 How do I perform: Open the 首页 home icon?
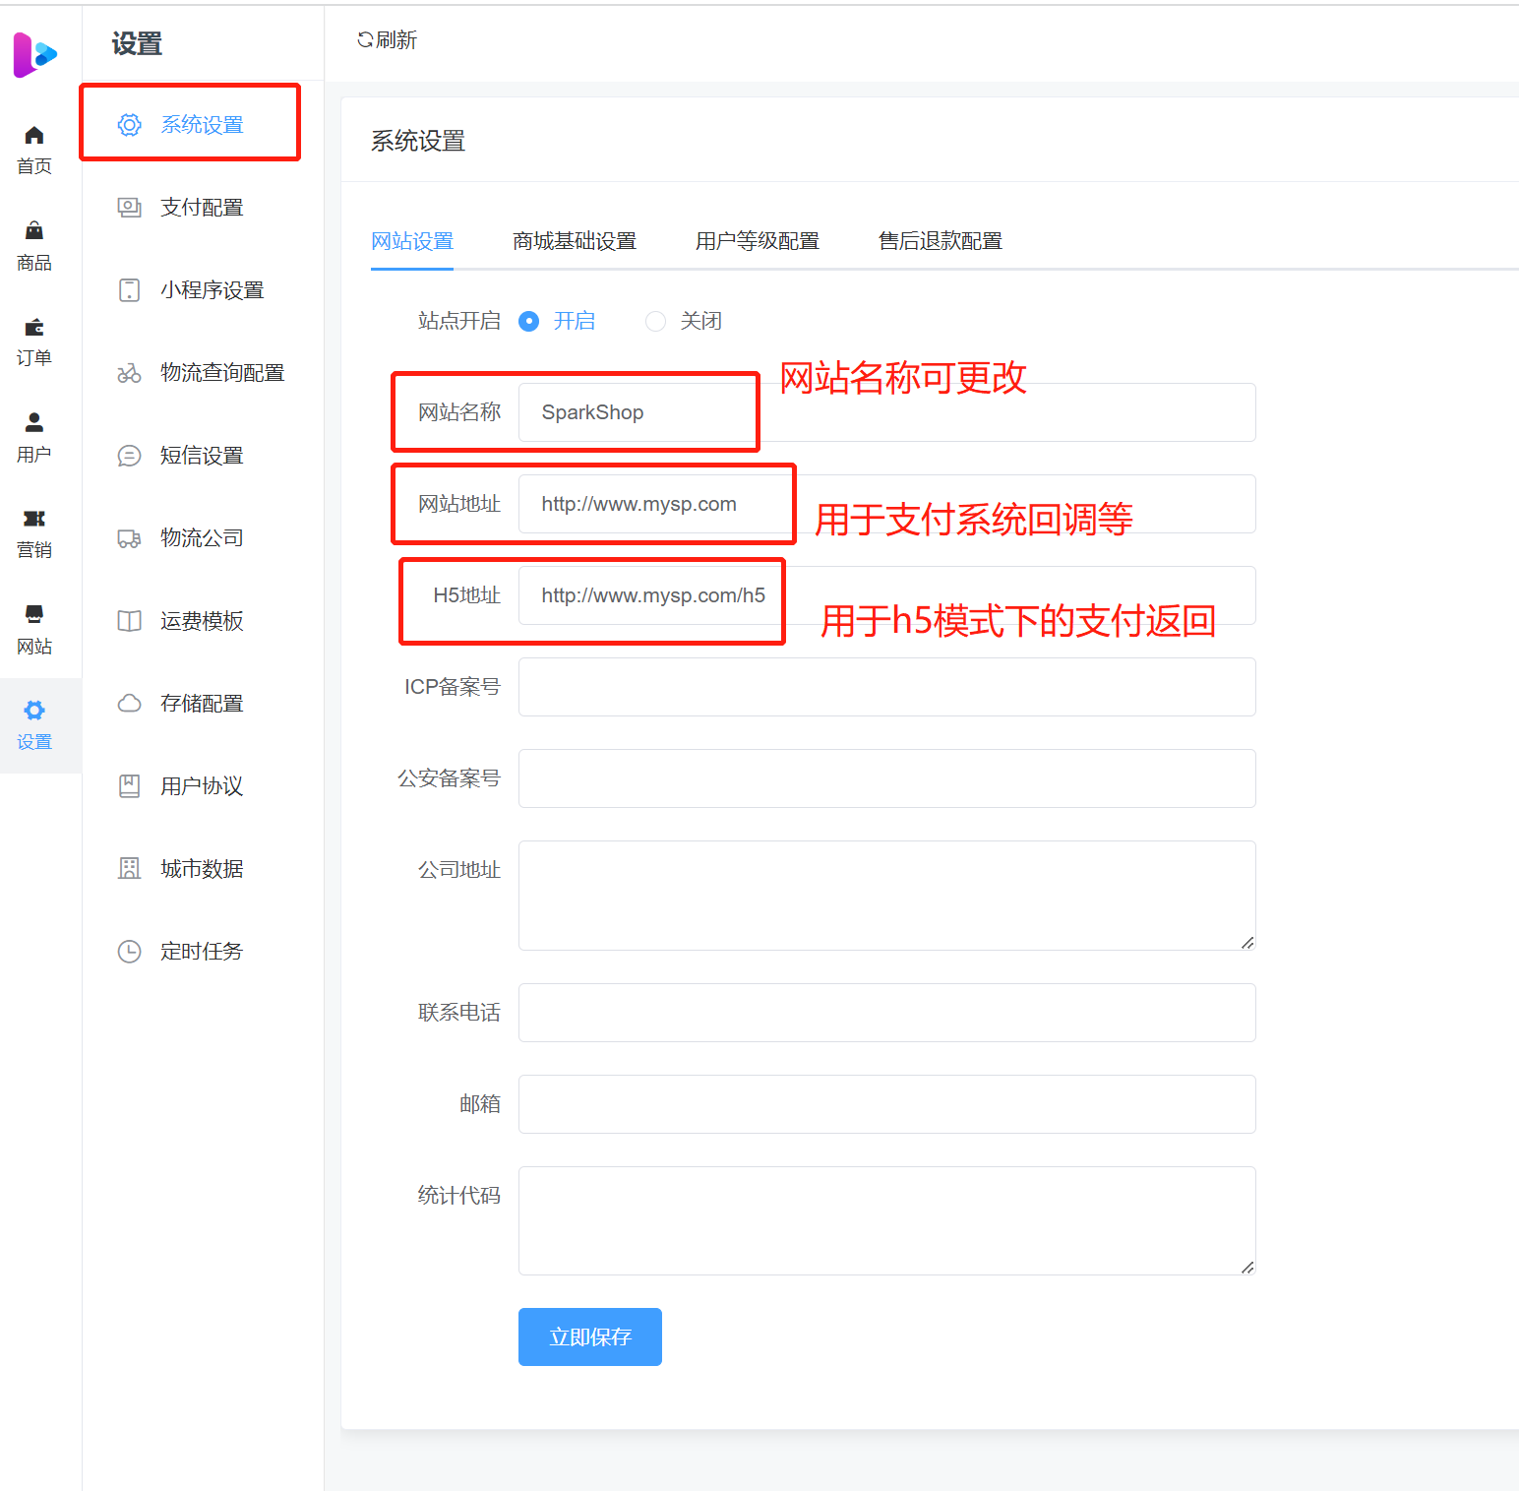[34, 135]
